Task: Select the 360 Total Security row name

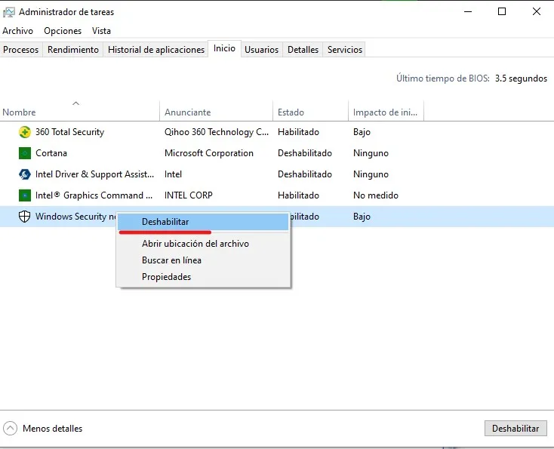Action: tap(69, 132)
